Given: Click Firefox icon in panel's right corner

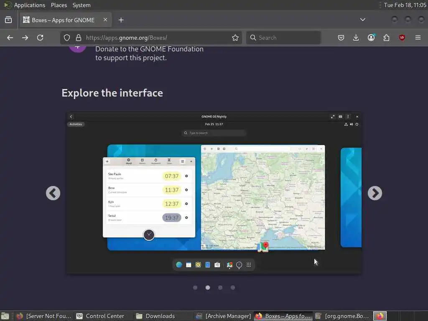Looking at the screenshot, I should click(380, 316).
